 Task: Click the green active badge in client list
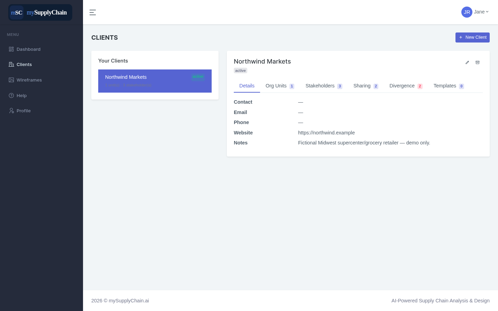[x=198, y=77]
